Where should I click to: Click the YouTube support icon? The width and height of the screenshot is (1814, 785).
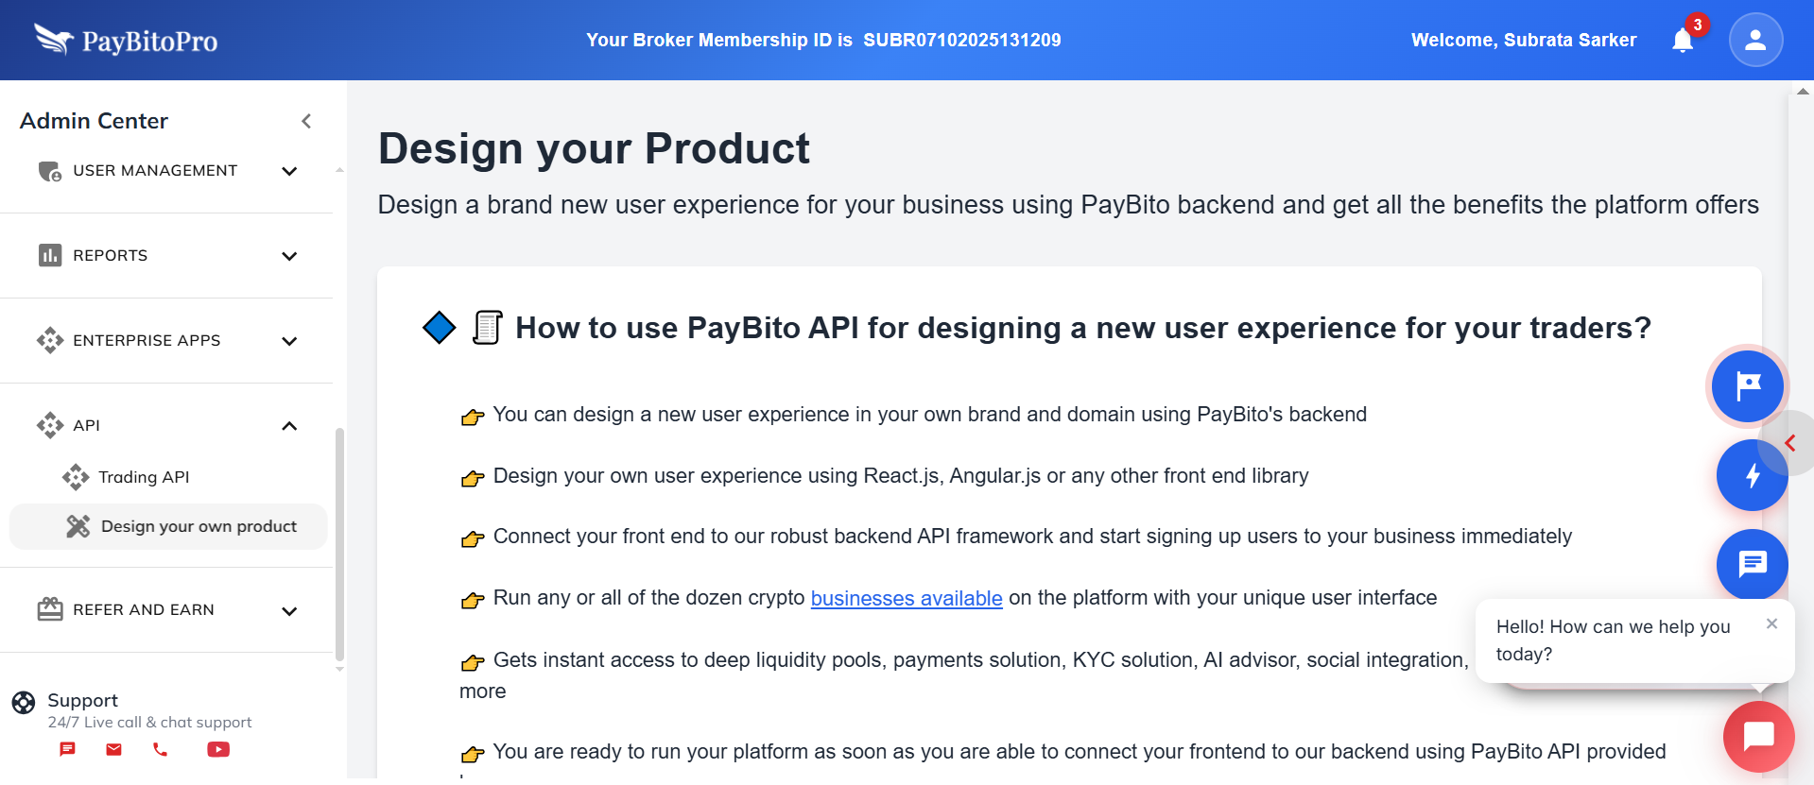click(217, 749)
